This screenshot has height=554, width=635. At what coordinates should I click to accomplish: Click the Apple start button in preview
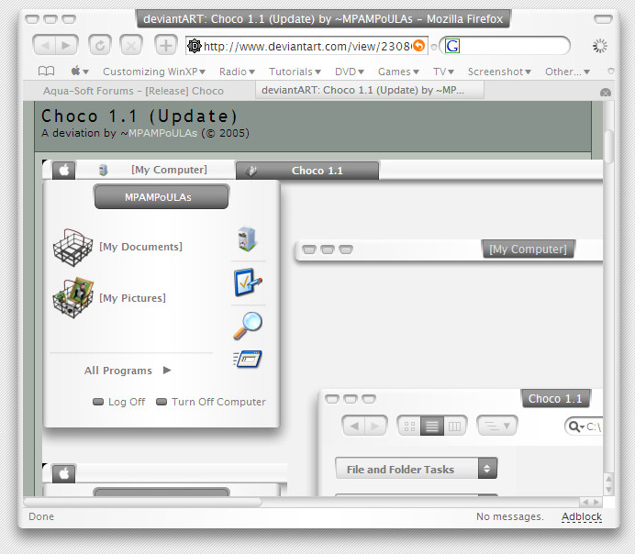(x=64, y=170)
